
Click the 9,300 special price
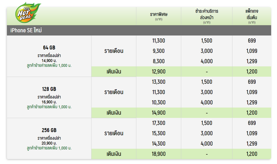[159, 51]
